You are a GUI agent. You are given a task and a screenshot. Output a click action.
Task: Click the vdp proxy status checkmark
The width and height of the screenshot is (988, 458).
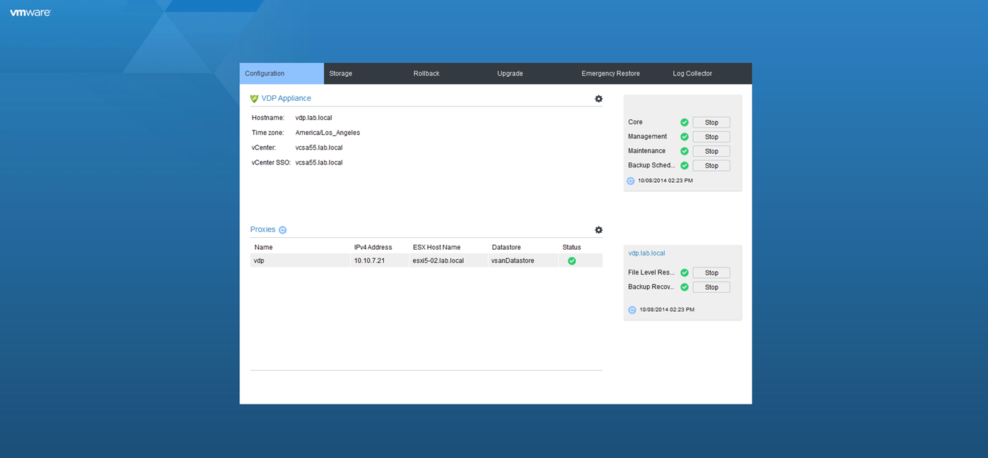click(572, 261)
